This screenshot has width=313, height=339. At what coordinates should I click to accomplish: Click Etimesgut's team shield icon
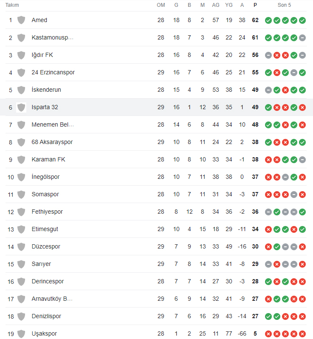21,229
